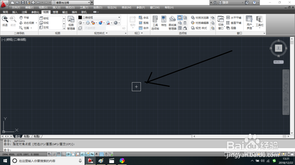
Task: Switch to the 布局1 layout tab
Action: coord(27,136)
